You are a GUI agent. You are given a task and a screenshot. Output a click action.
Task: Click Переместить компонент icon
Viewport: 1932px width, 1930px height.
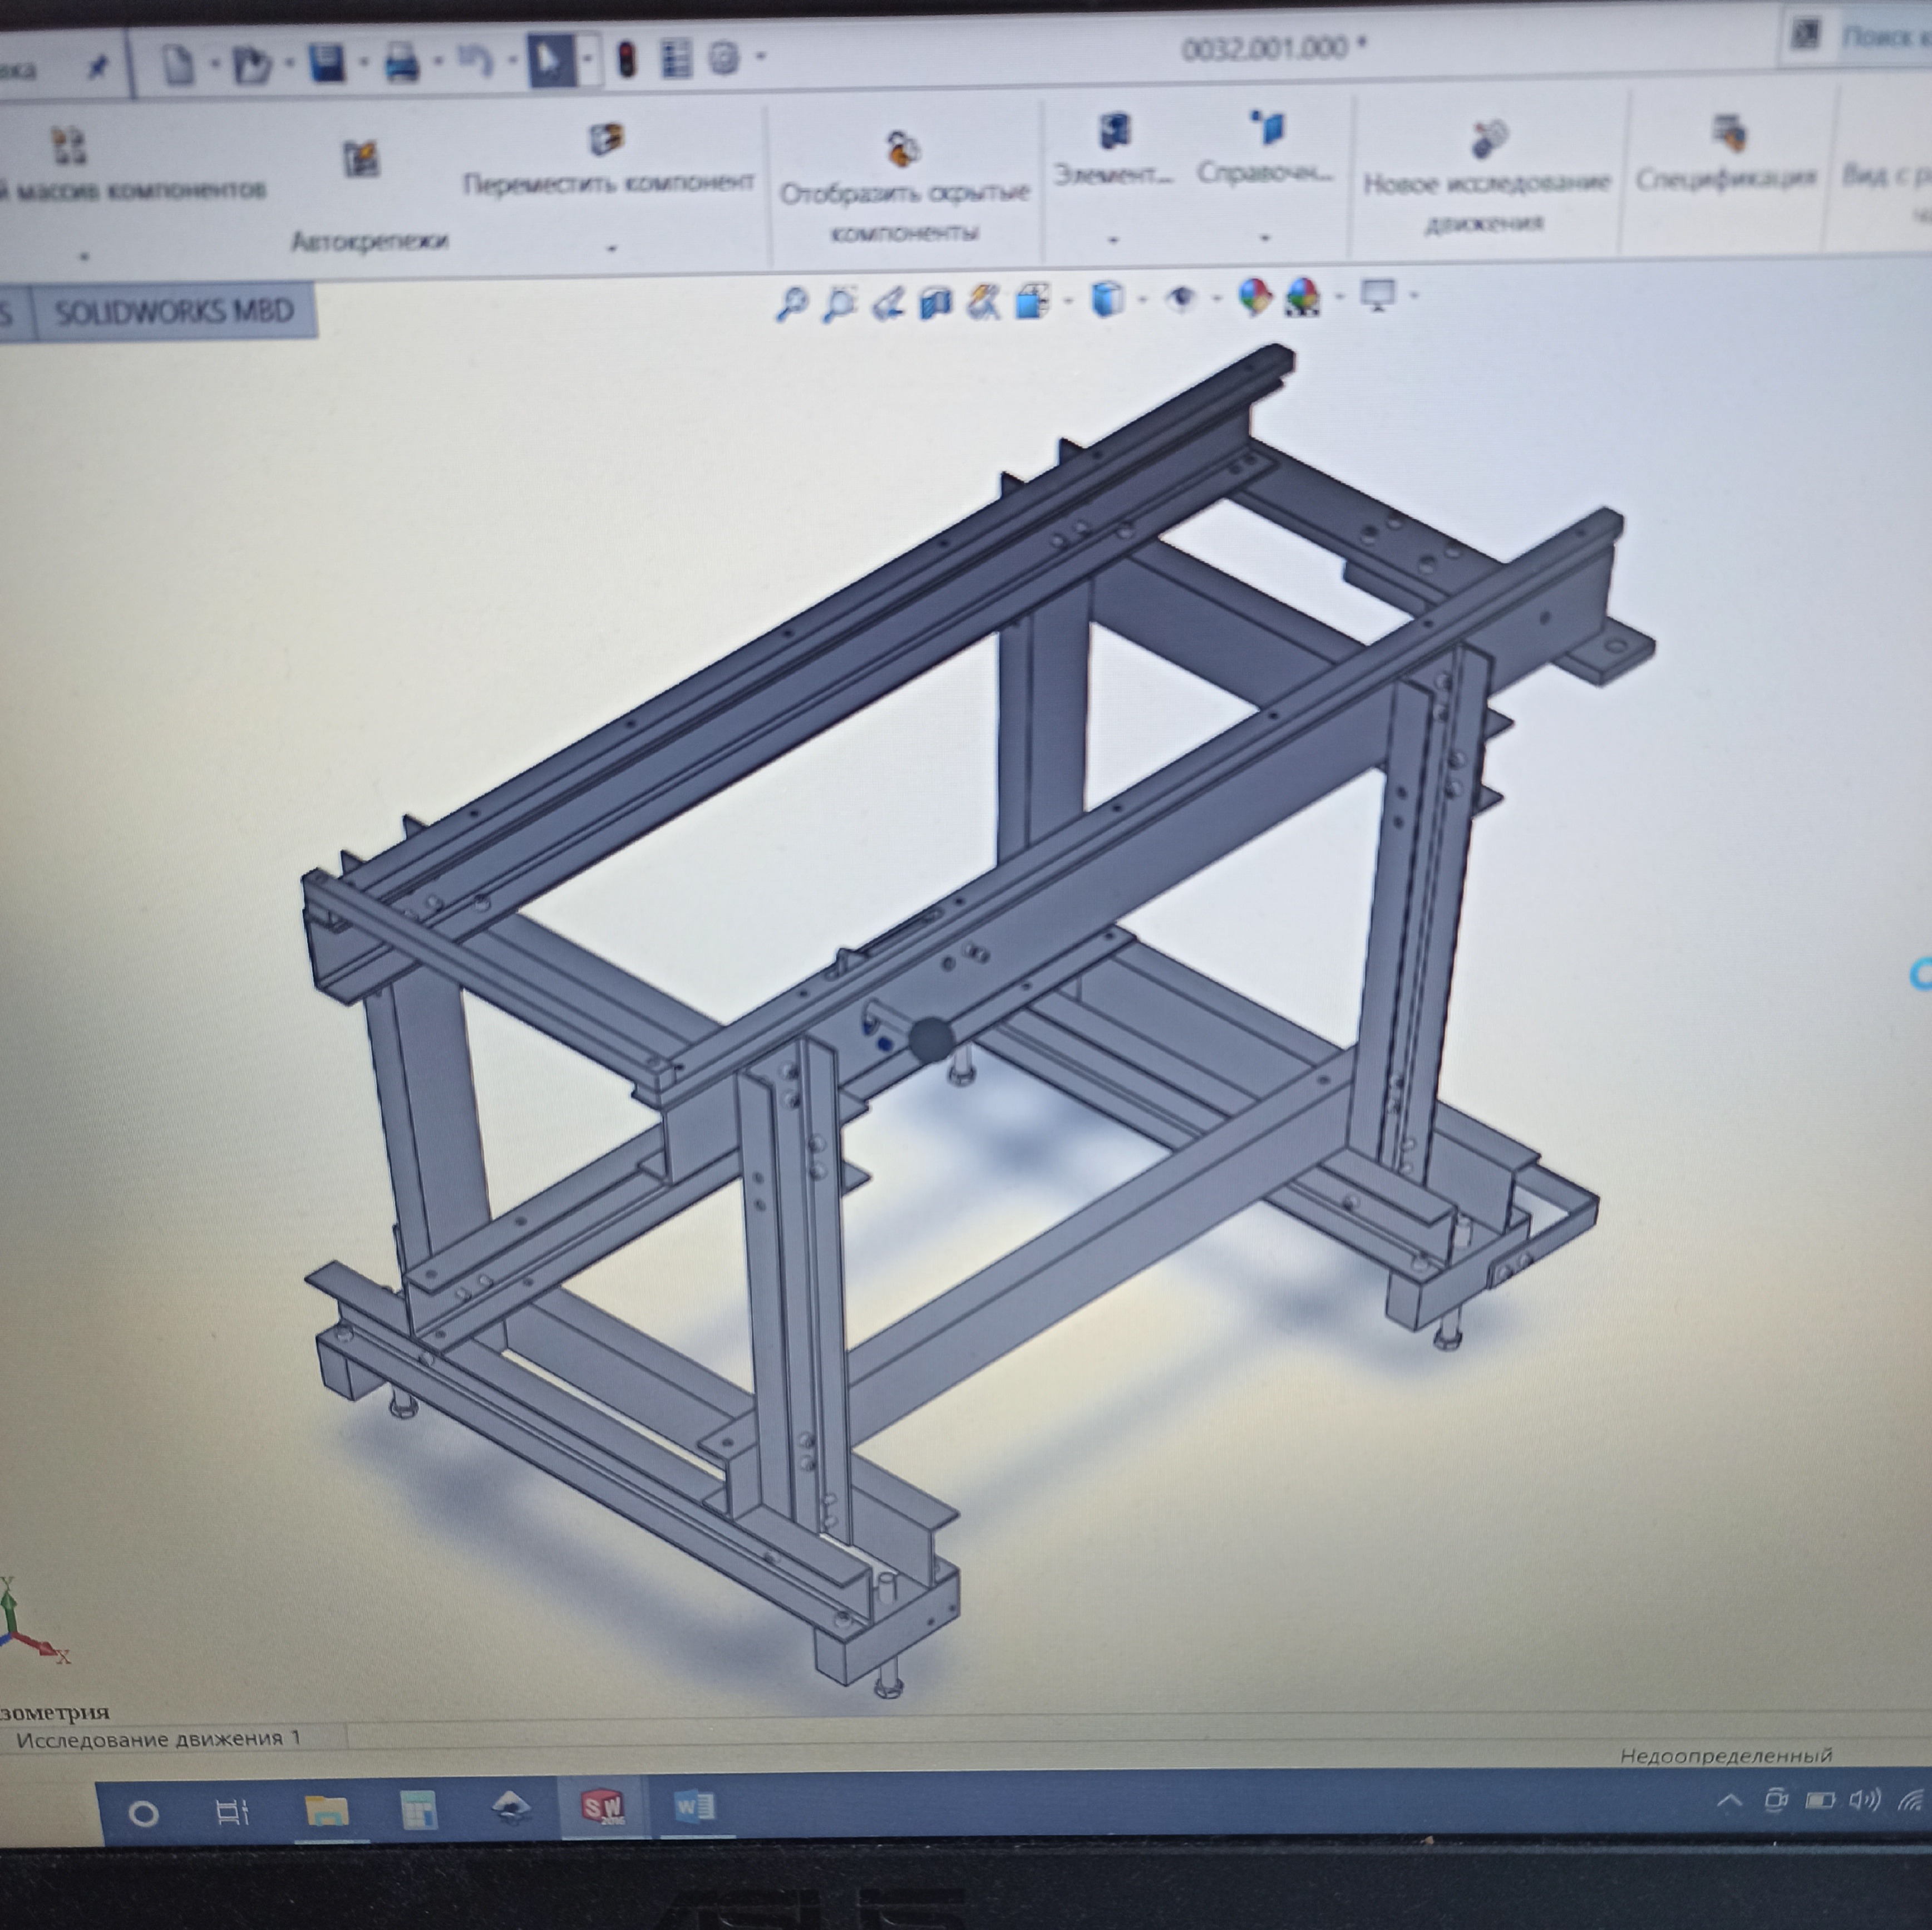[x=607, y=140]
